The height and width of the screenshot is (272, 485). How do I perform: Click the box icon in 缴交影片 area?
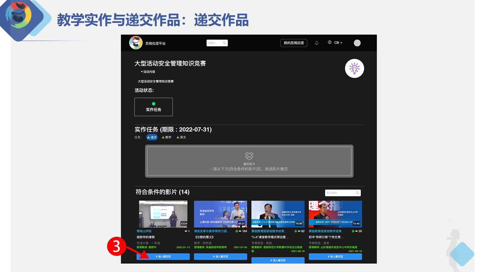(249, 156)
